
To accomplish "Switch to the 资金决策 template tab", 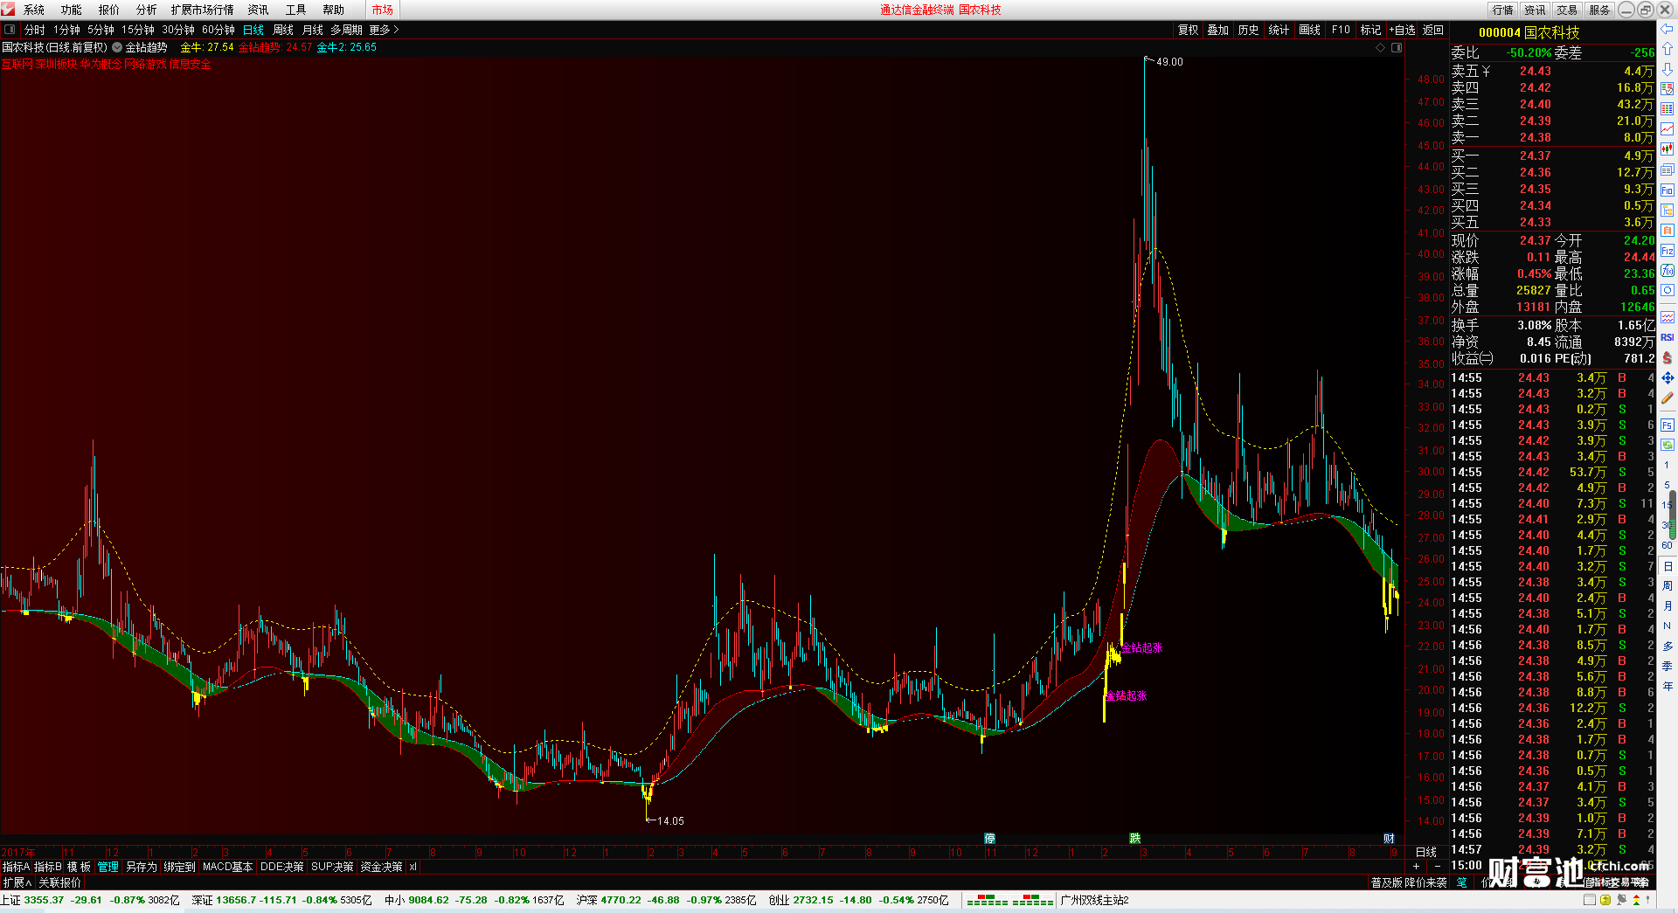I will [381, 867].
